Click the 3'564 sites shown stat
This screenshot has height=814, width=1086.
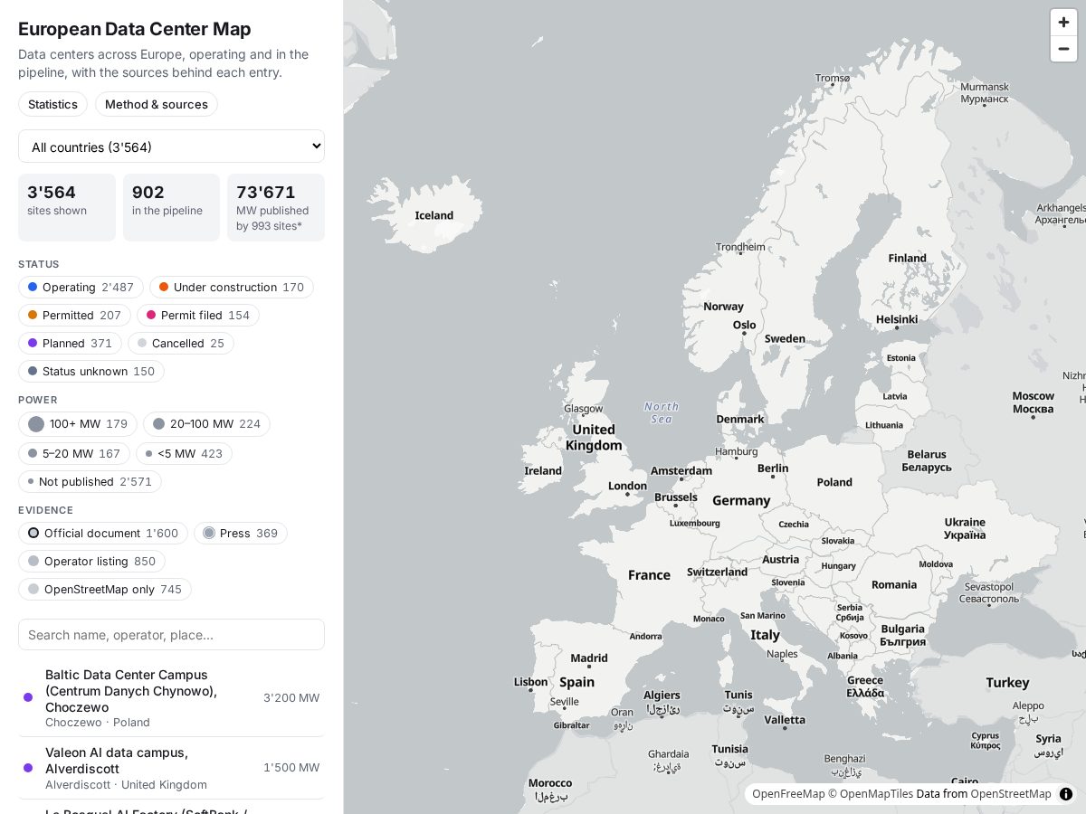tap(67, 207)
